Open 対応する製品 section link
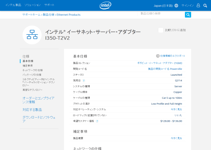211x150 pixels. pyautogui.click(x=32, y=110)
